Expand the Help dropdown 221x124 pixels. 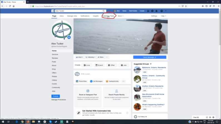click(x=163, y=16)
